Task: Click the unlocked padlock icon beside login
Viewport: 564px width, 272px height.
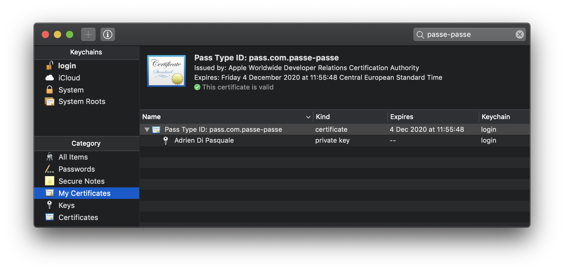Action: click(x=50, y=65)
